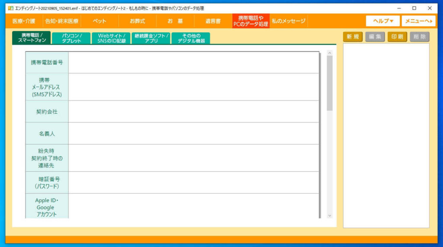The height and width of the screenshot is (247, 443).
Task: Click the 名義人 row label
Action: pyautogui.click(x=47, y=133)
